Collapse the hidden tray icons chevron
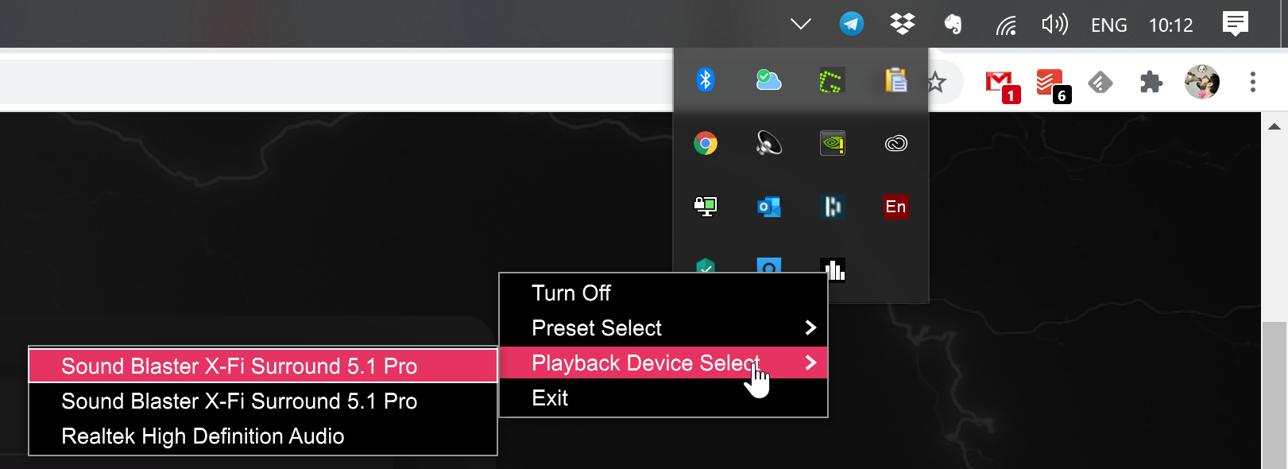 (x=801, y=24)
